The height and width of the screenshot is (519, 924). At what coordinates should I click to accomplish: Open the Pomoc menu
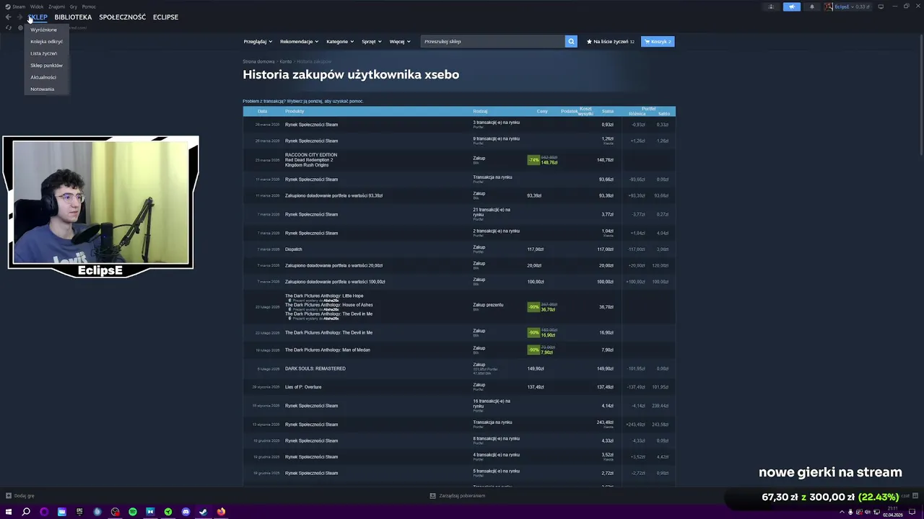click(x=89, y=6)
